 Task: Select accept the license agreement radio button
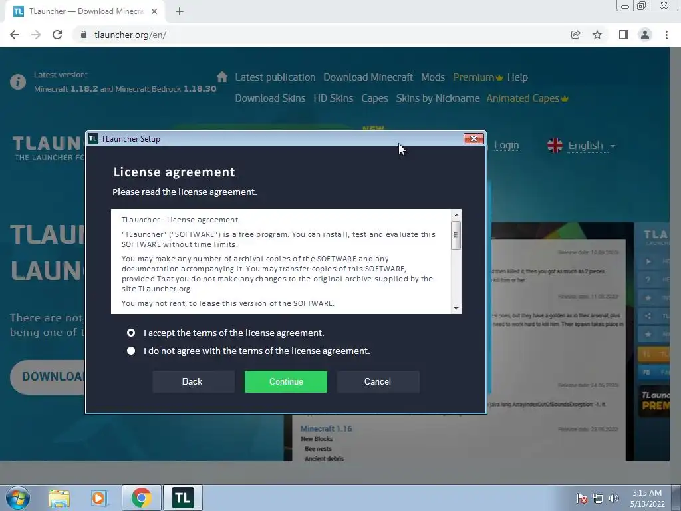click(131, 333)
